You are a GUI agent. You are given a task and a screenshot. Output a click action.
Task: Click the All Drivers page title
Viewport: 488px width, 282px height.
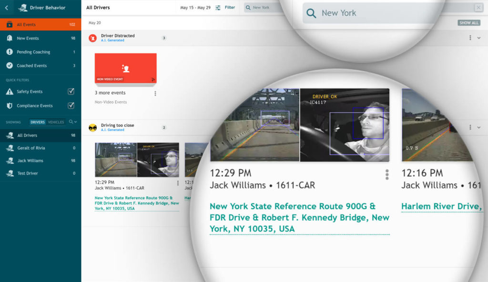pyautogui.click(x=98, y=8)
